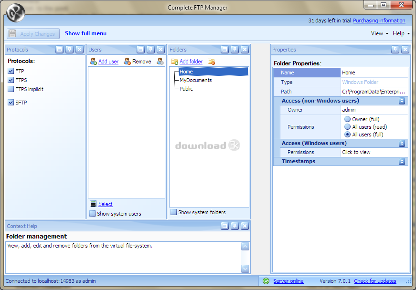Collapse Access (Windows users) section
This screenshot has width=416, height=290.
point(402,143)
